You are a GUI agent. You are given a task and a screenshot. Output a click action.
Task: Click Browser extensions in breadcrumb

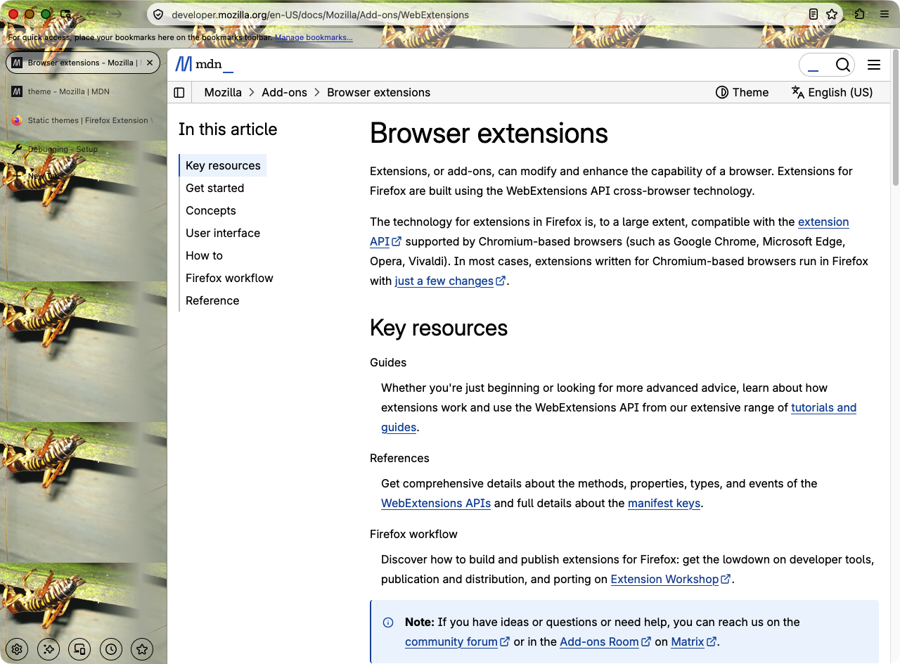point(378,92)
